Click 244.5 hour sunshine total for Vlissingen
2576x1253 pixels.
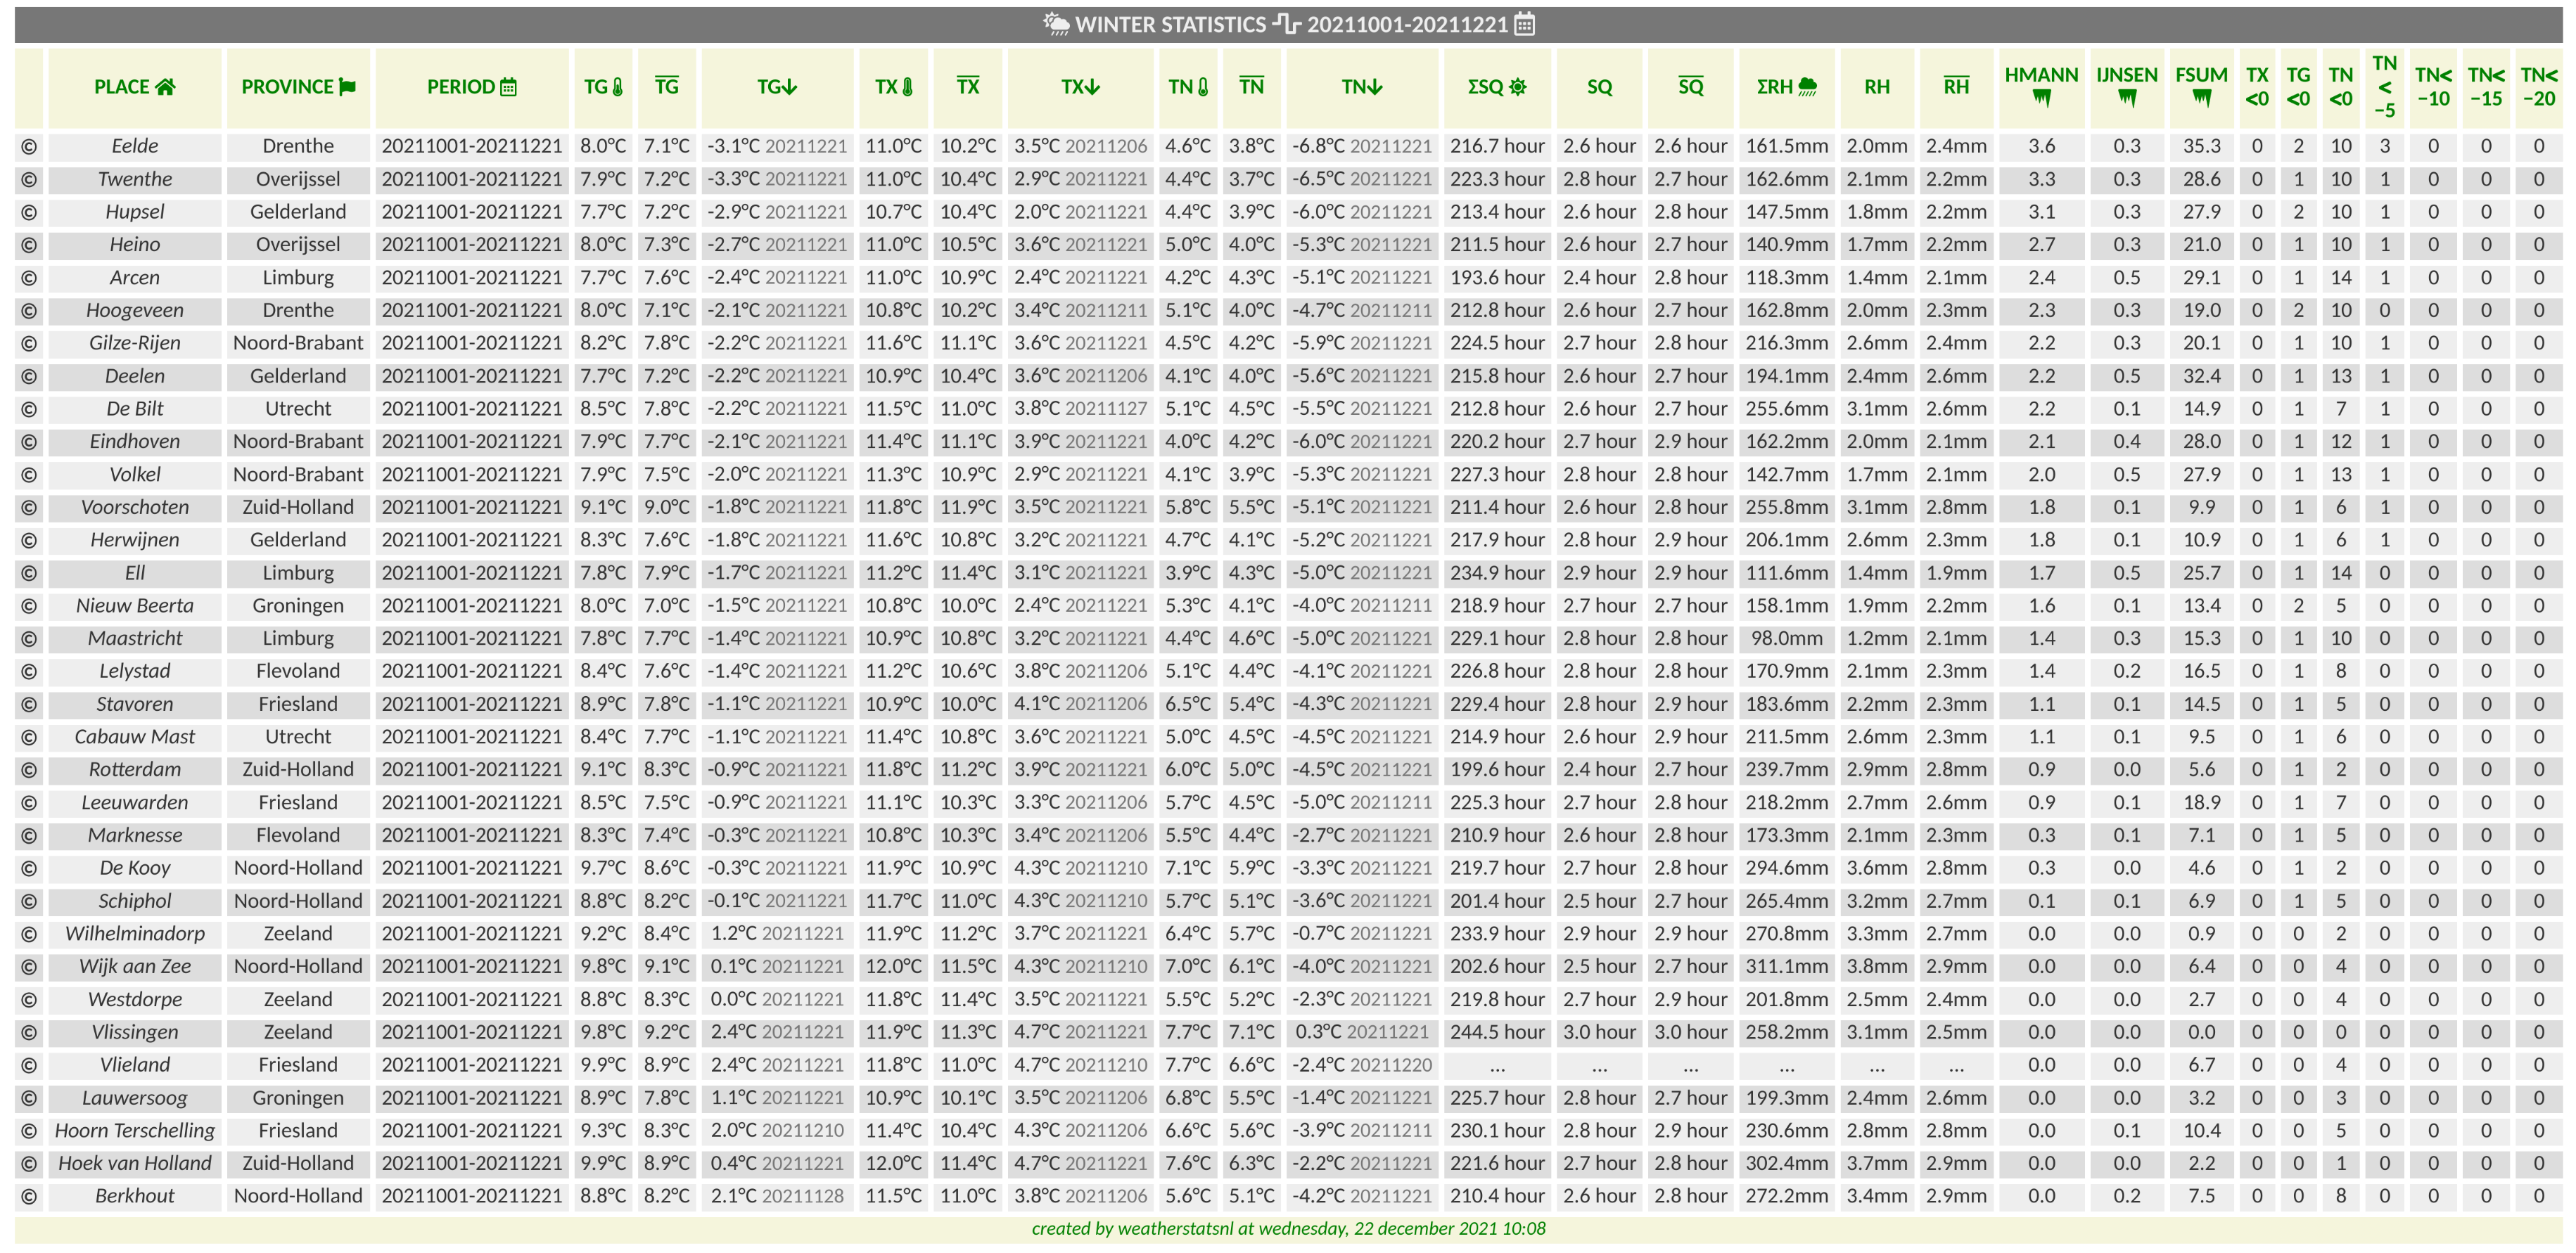pos(1497,1032)
